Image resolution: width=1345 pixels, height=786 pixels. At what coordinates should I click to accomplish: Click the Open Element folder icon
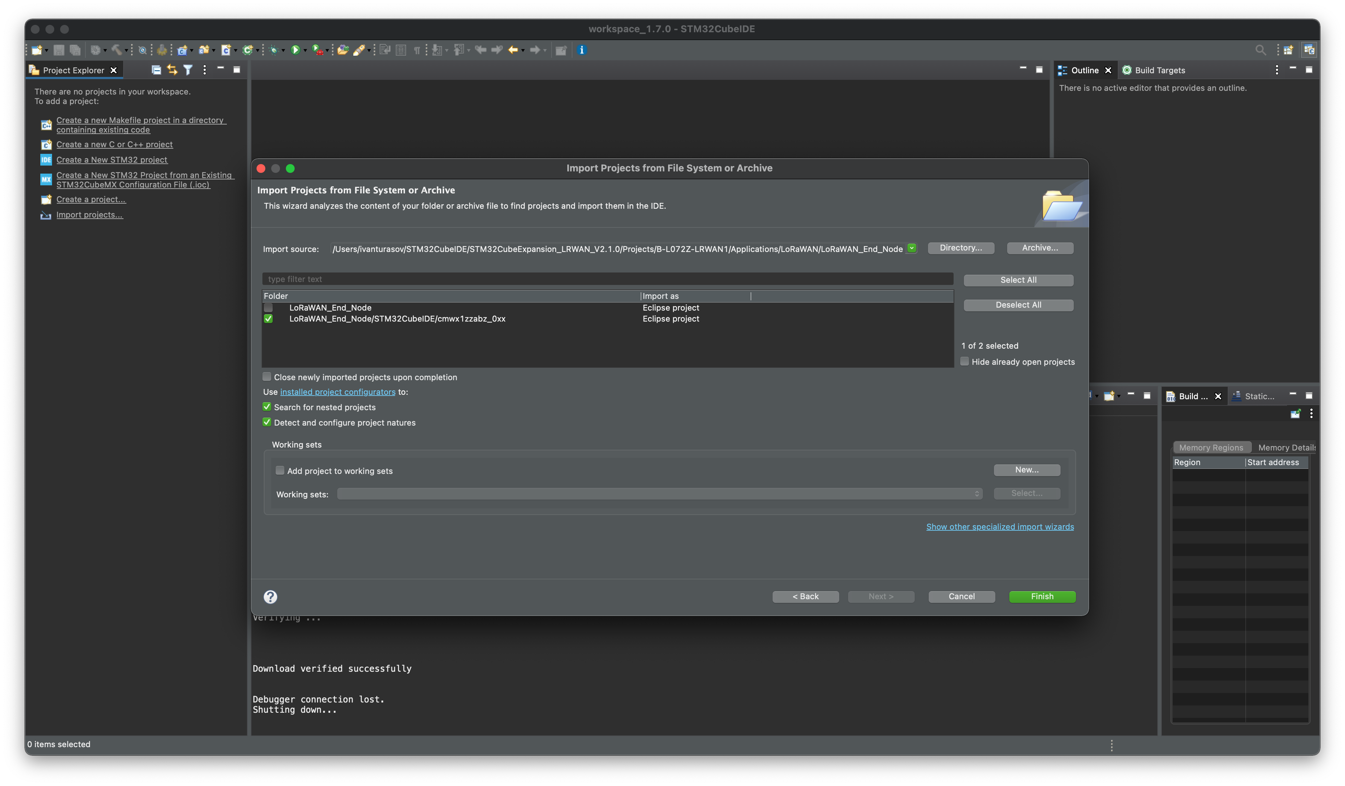point(343,50)
